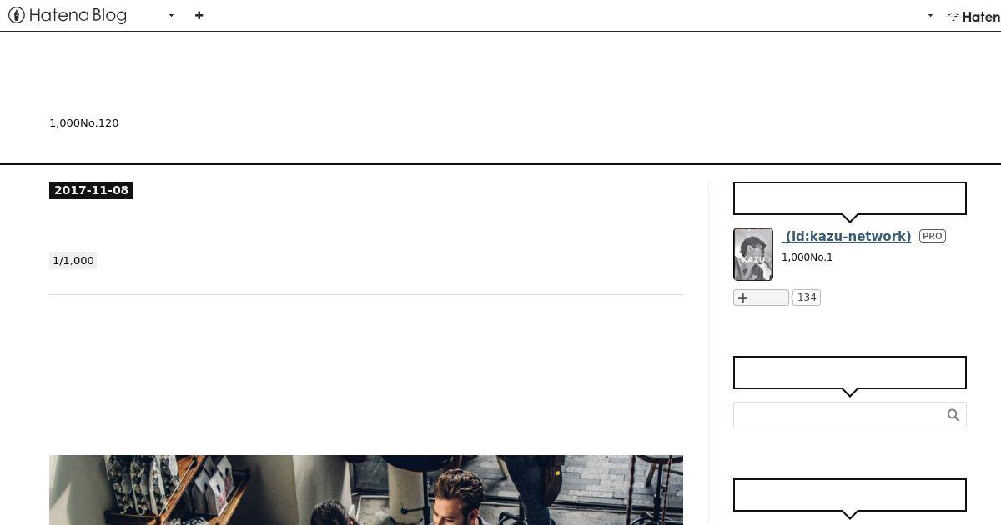
Task: Click the profile section header box
Action: (850, 198)
